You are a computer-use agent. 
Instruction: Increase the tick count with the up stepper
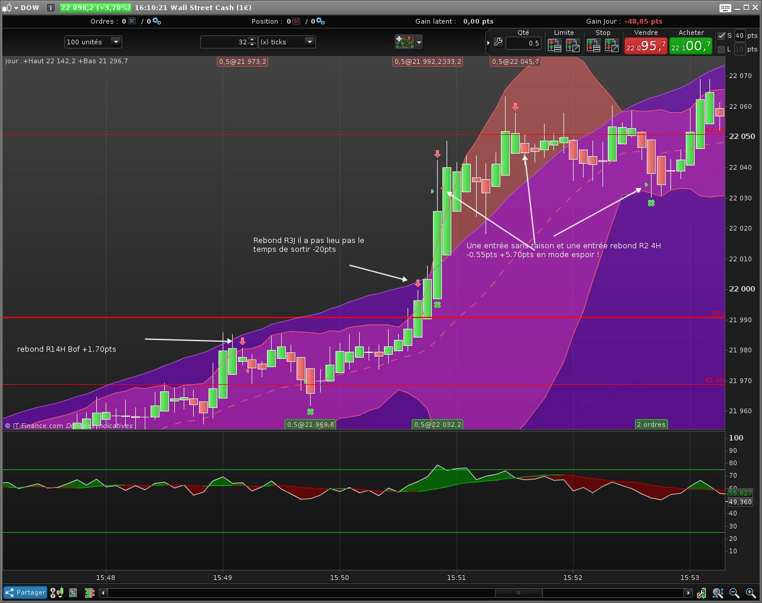[252, 39]
